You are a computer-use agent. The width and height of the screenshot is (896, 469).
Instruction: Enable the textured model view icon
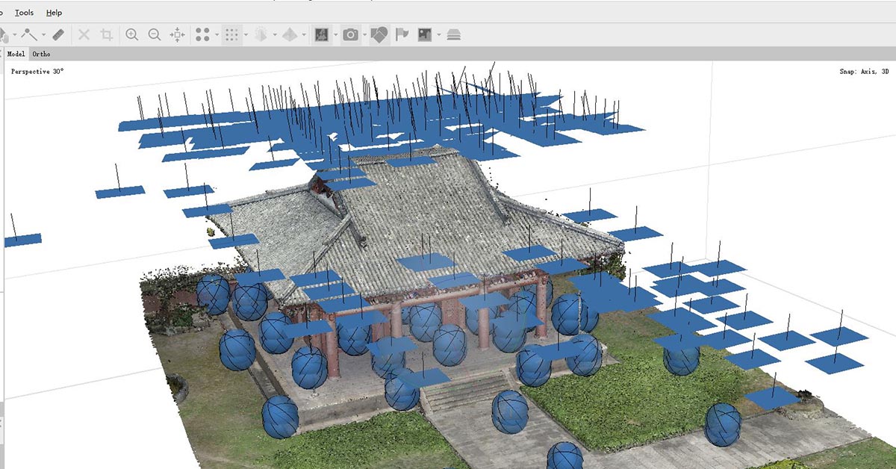(x=324, y=34)
